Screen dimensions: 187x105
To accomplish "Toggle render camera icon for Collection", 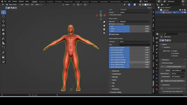I will 185,10.
